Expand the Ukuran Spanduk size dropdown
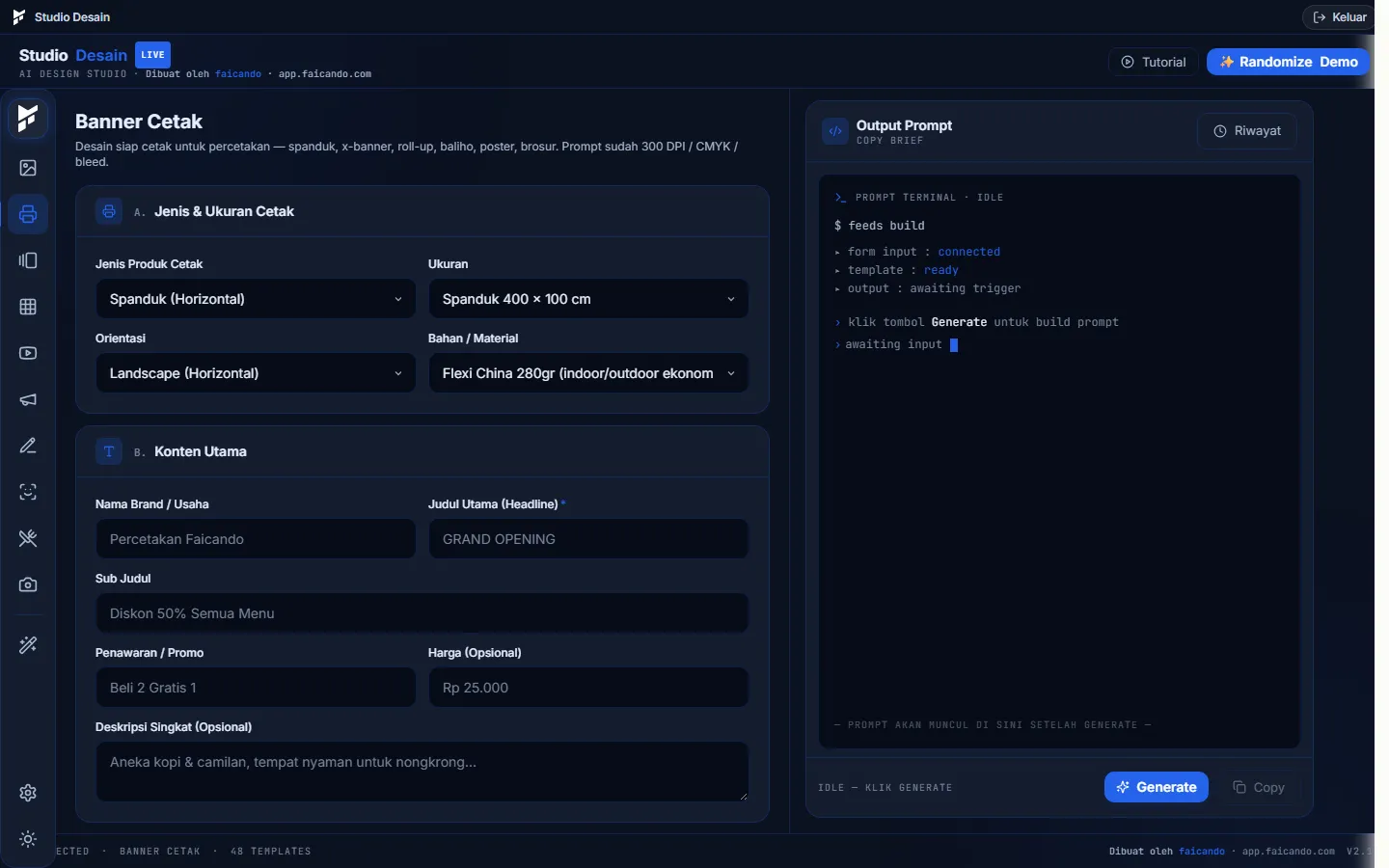The width and height of the screenshot is (1389, 868). (588, 299)
